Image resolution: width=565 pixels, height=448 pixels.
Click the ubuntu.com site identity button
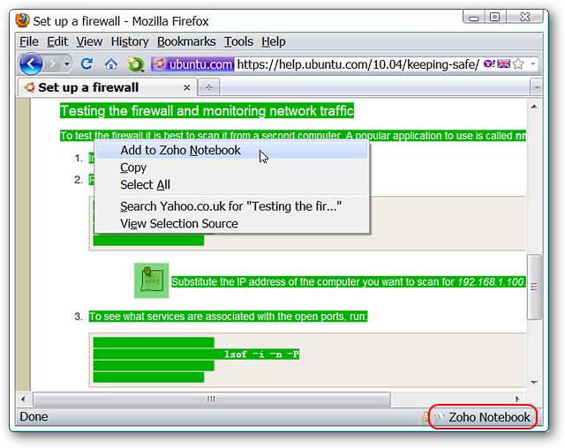pos(192,64)
